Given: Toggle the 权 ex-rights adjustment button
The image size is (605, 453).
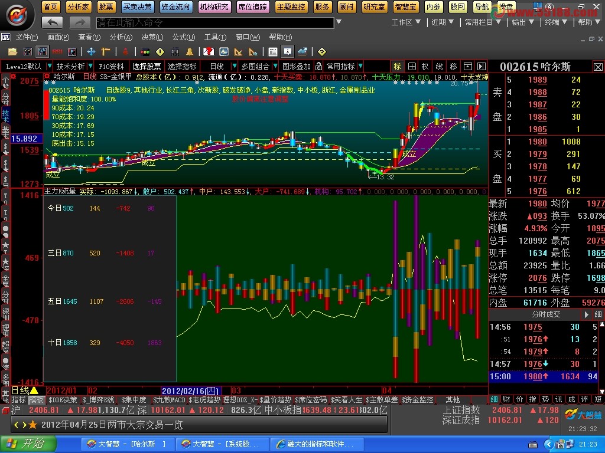Looking at the screenshot, I should (425, 66).
